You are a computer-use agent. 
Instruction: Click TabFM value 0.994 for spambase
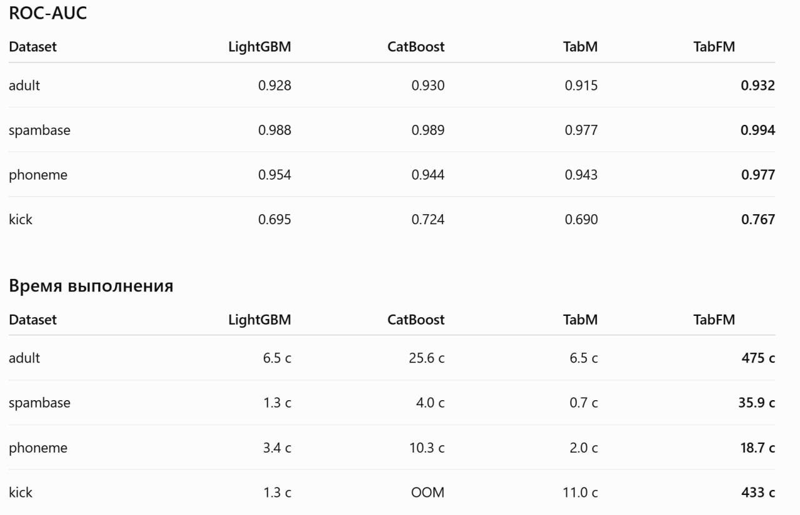tap(757, 130)
